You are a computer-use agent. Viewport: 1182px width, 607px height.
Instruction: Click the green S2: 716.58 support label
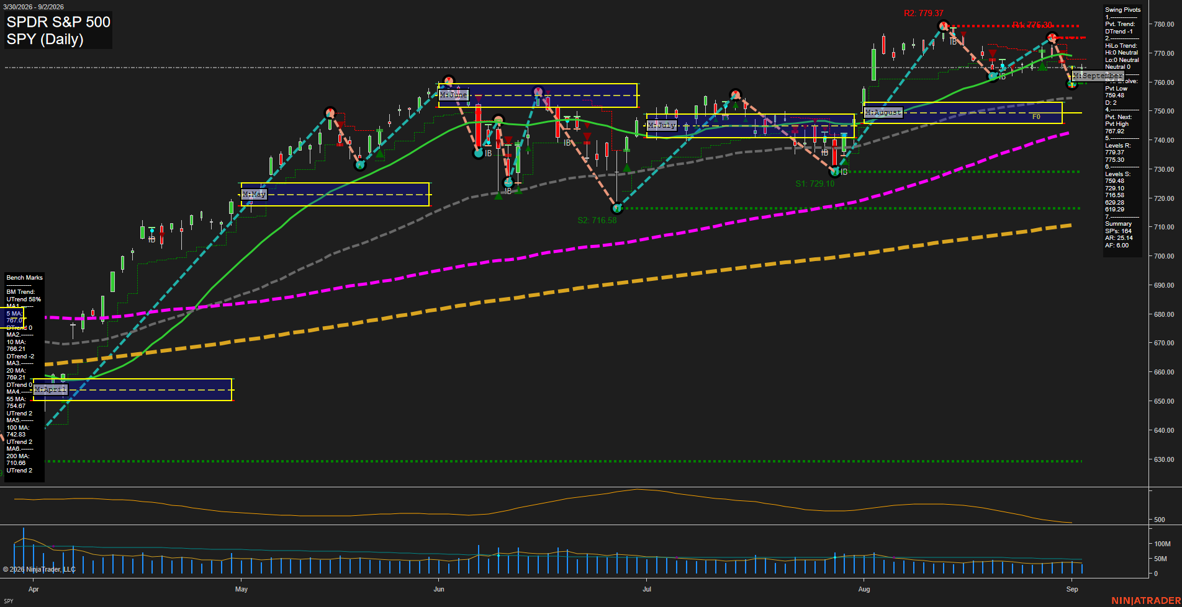pos(597,220)
